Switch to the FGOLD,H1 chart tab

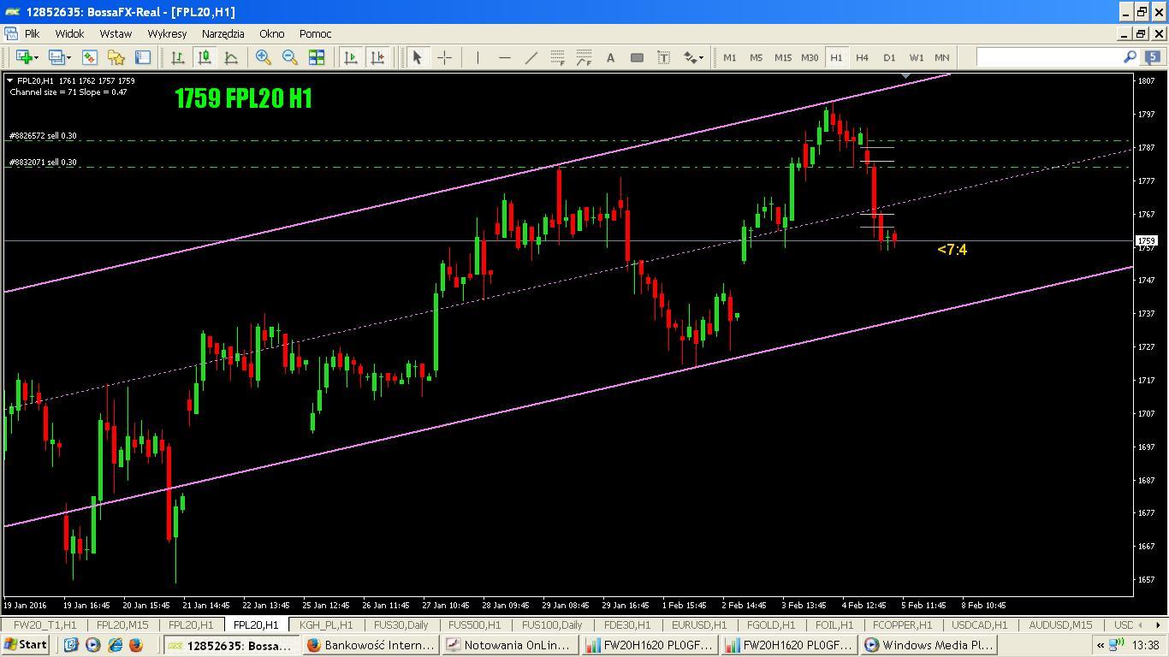click(771, 624)
